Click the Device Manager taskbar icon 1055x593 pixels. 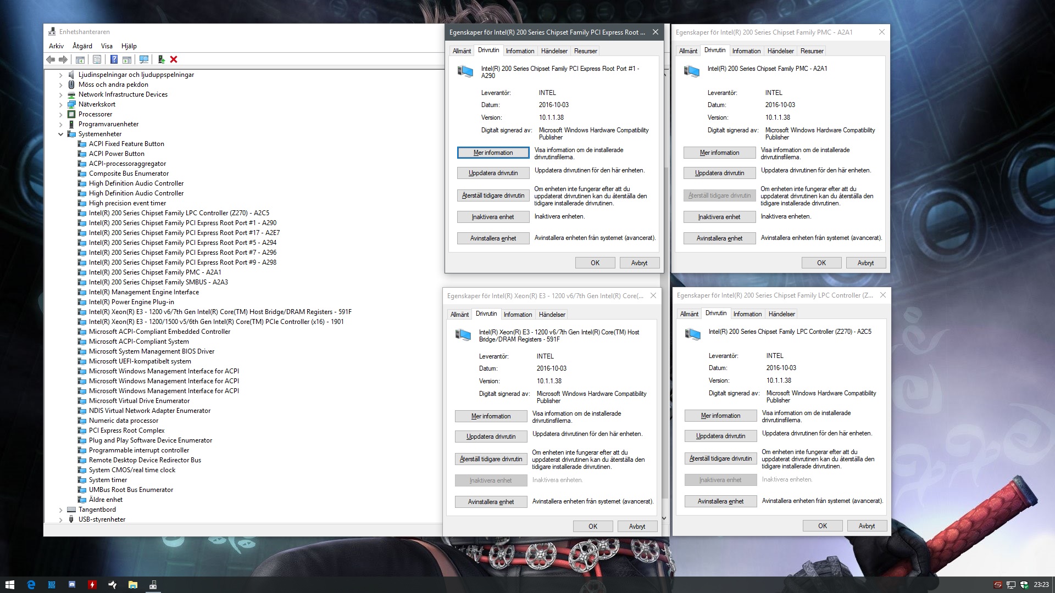point(153,585)
